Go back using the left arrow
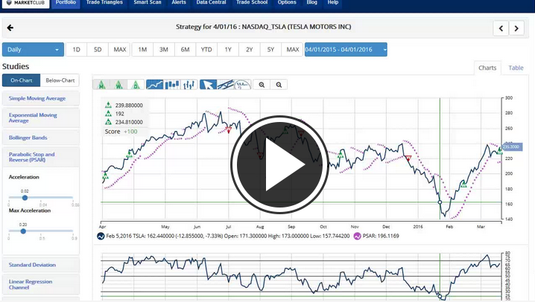The image size is (535, 302). pyautogui.click(x=10, y=28)
